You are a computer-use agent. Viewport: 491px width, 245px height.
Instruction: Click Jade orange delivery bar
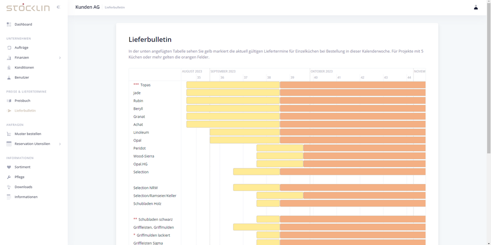pyautogui.click(x=353, y=93)
